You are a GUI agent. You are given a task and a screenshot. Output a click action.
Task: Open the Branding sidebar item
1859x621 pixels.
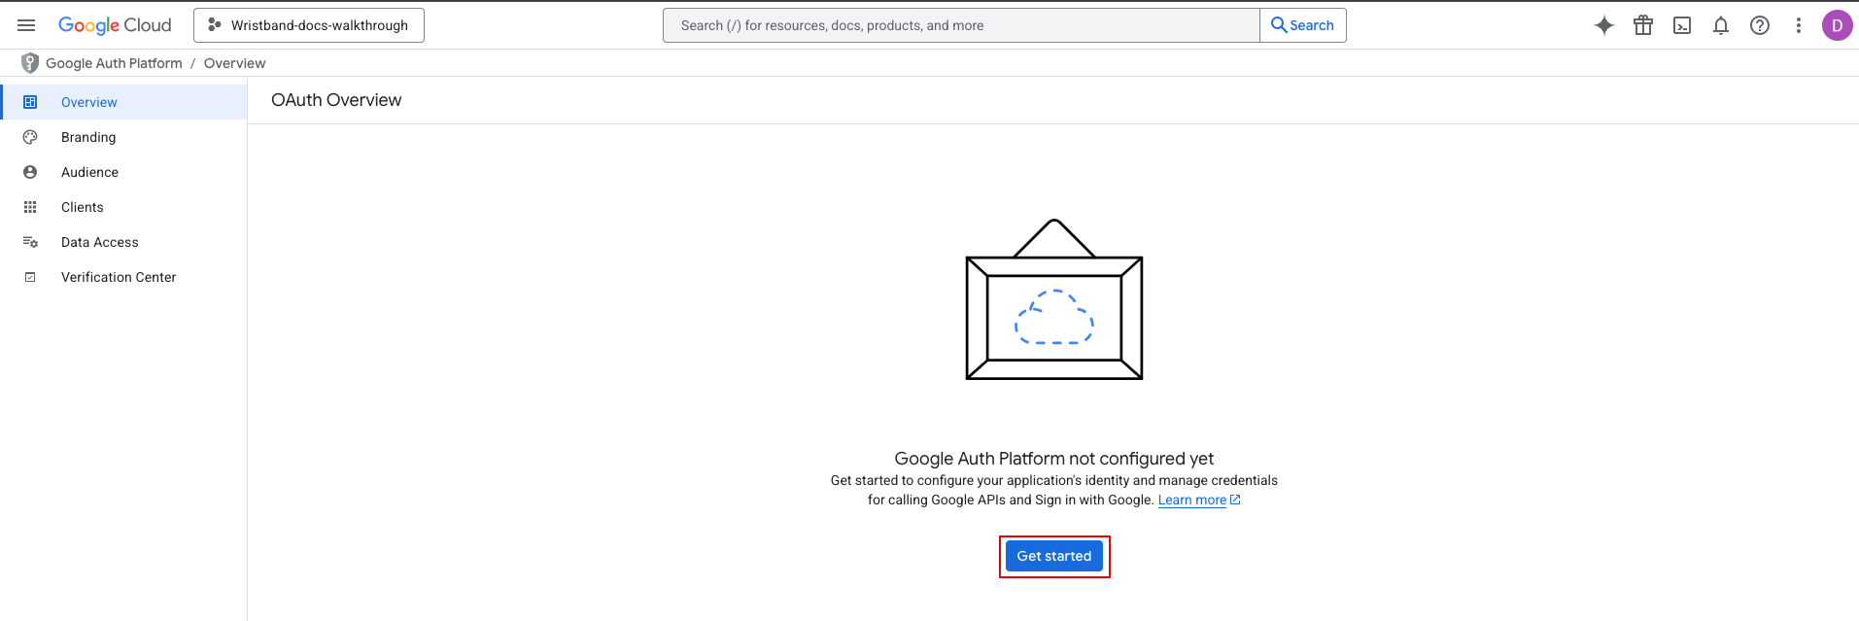click(124, 137)
